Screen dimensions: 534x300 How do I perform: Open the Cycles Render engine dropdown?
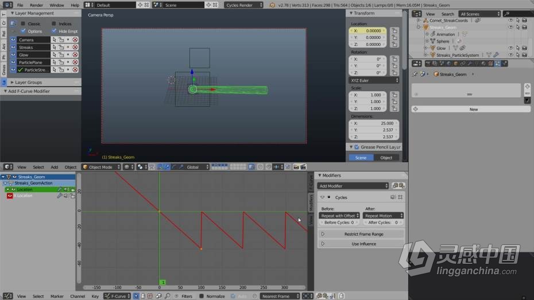[x=244, y=5]
